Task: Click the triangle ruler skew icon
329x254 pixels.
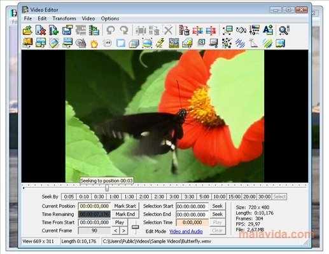Action: pos(254,43)
